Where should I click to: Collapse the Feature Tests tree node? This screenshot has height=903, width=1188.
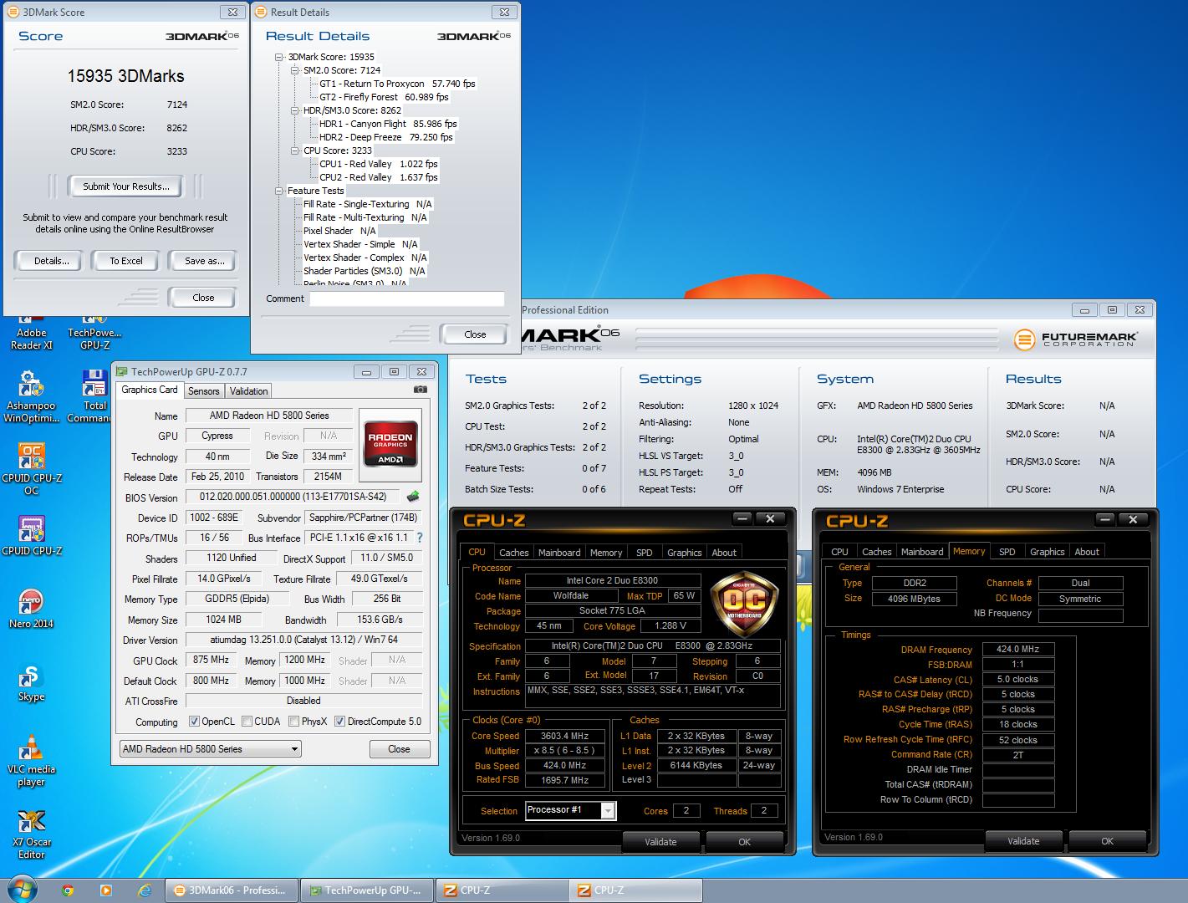279,191
